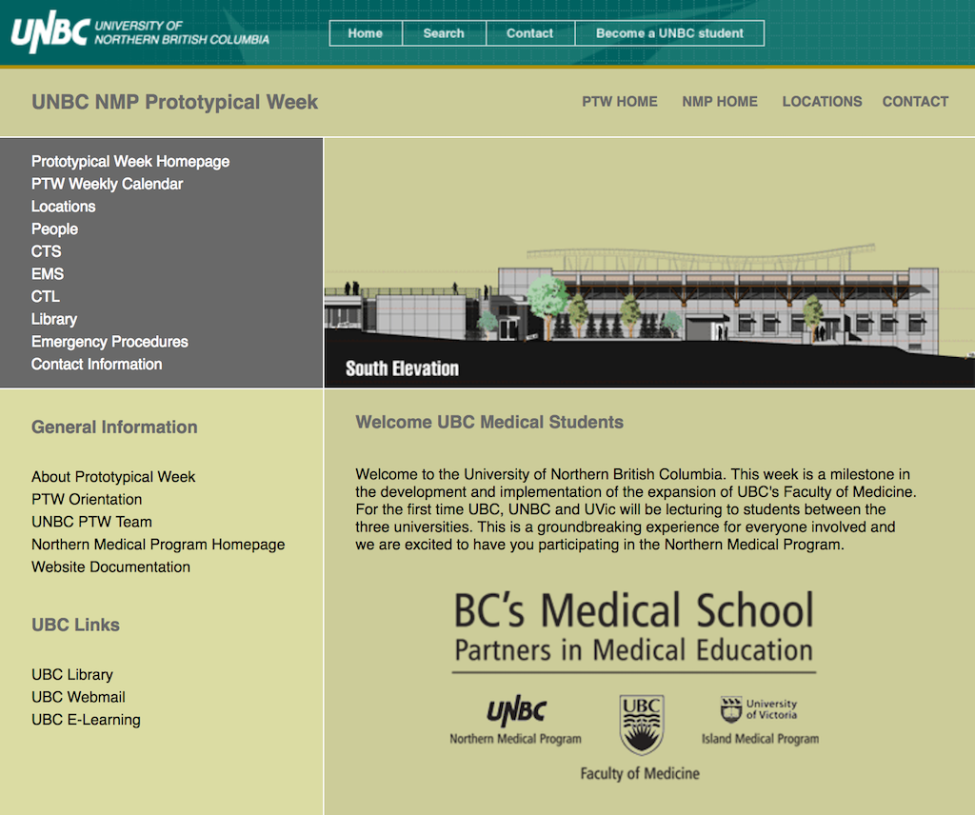The image size is (975, 815).
Task: Open UBC E-Learning link
Action: pos(86,720)
